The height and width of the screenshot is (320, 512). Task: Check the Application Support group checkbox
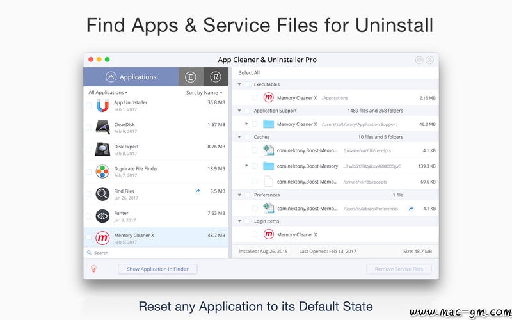[x=247, y=111]
